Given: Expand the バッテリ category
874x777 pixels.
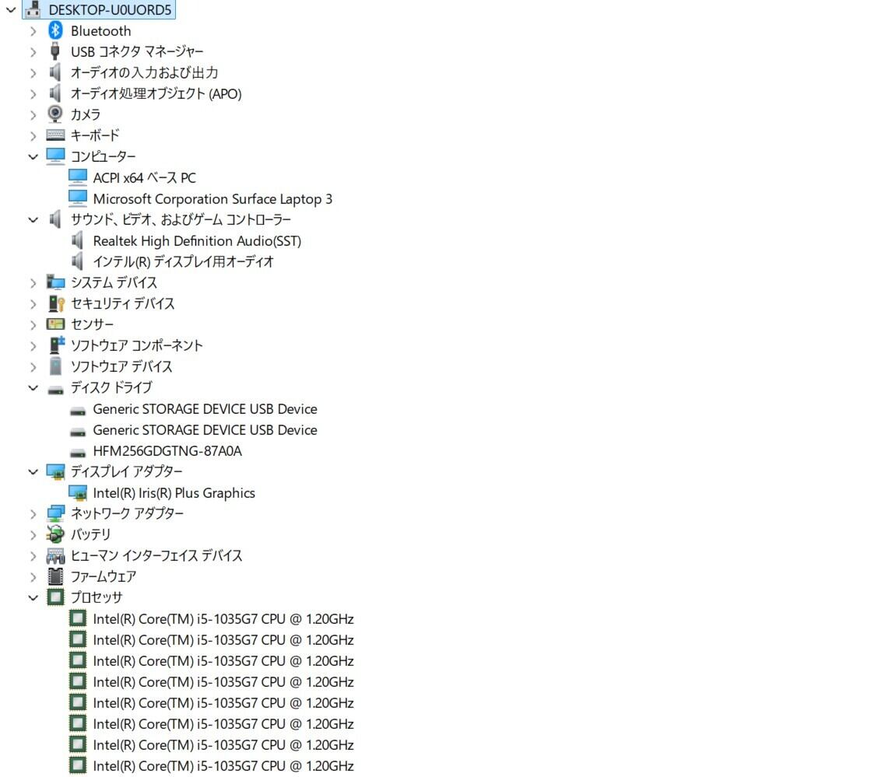Looking at the screenshot, I should pyautogui.click(x=33, y=535).
